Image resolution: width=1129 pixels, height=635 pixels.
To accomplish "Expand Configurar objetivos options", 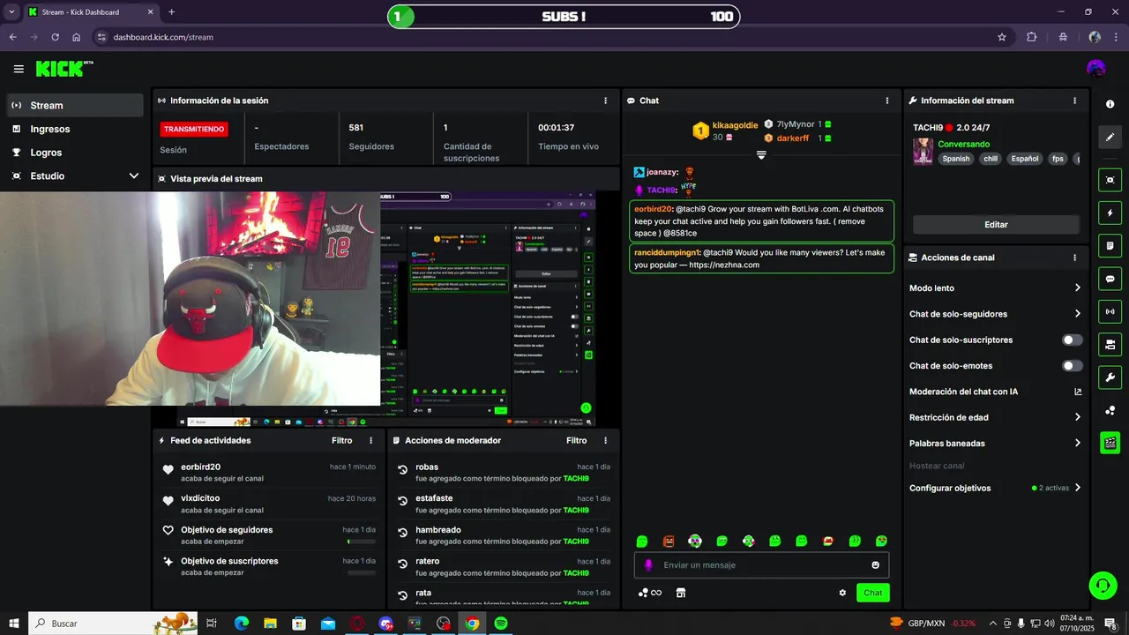I will click(x=1078, y=488).
